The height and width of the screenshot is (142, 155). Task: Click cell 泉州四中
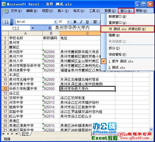(x=25, y=52)
